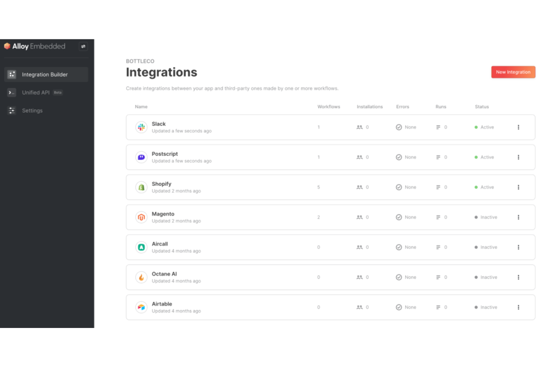Screen dimensions: 550x367
Task: Click the Postscript app icon
Action: (x=141, y=157)
